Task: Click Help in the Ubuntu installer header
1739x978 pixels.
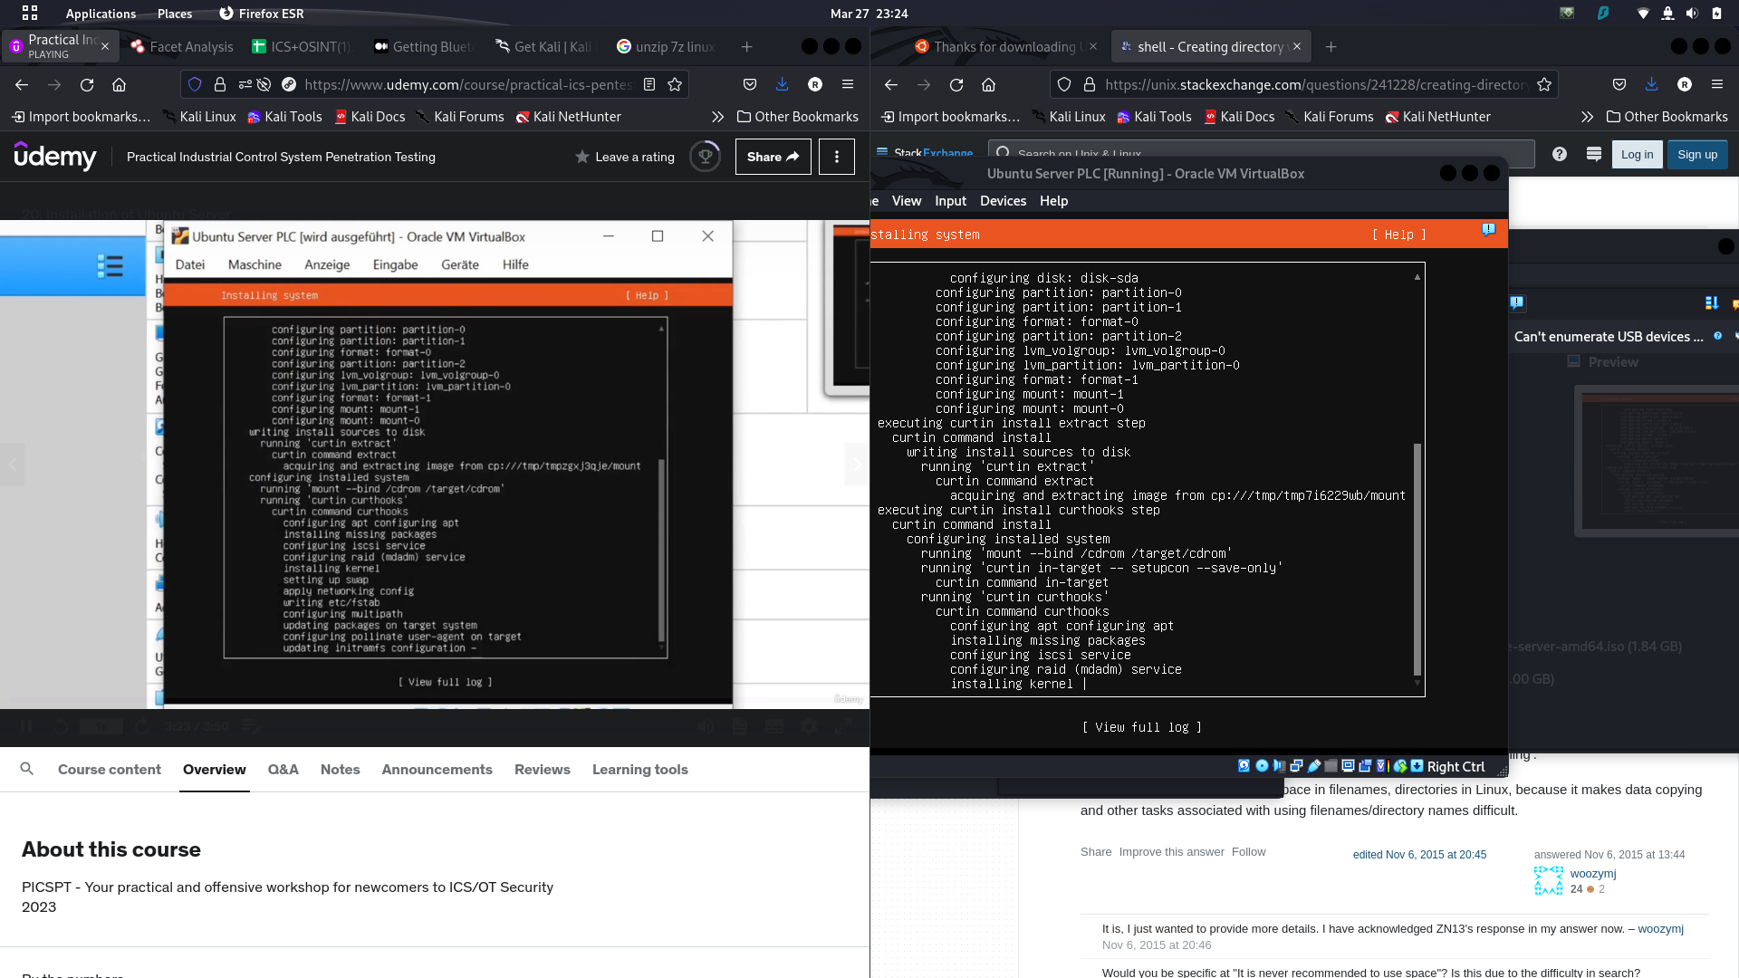Action: [1398, 235]
